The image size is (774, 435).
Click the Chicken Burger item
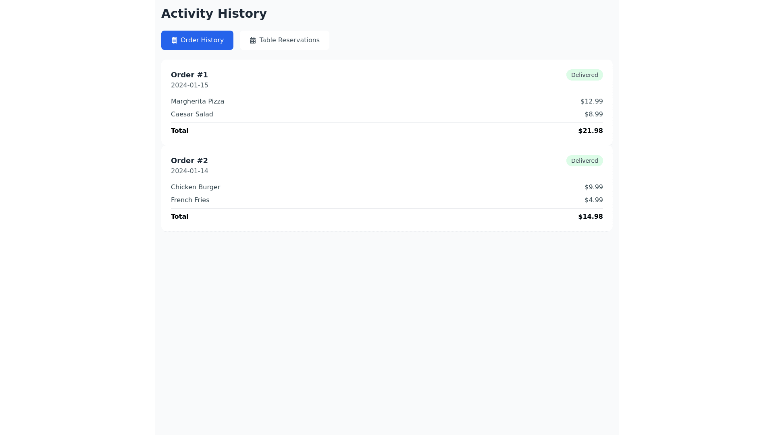(x=196, y=187)
